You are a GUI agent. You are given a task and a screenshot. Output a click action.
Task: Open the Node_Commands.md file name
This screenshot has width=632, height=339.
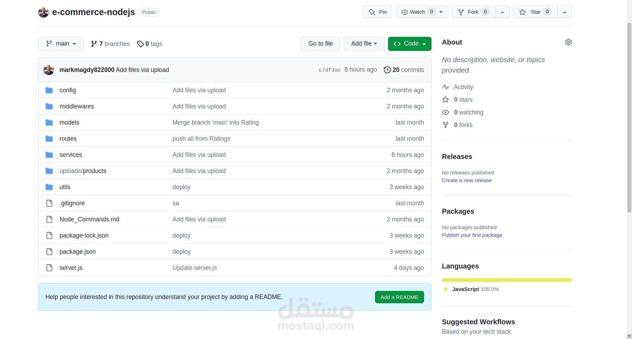90,219
